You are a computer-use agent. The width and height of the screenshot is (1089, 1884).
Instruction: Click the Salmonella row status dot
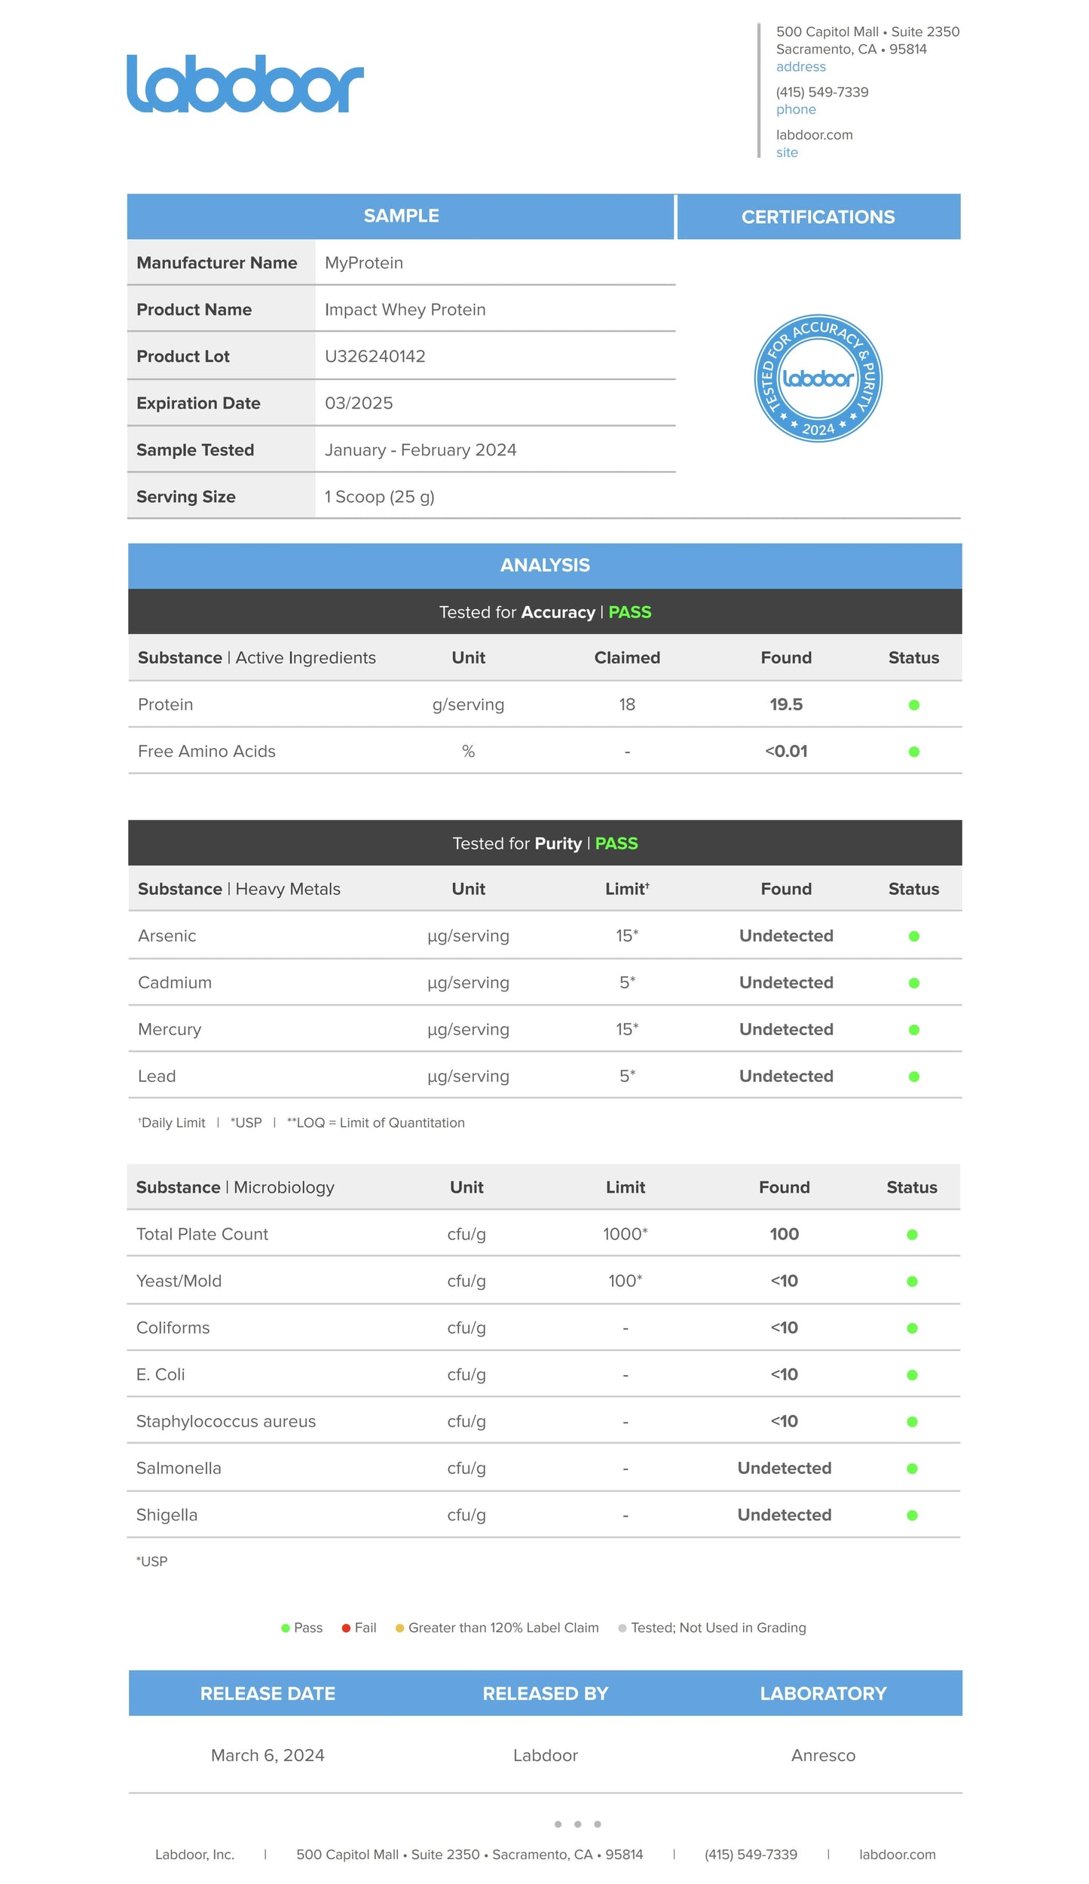(x=912, y=1469)
